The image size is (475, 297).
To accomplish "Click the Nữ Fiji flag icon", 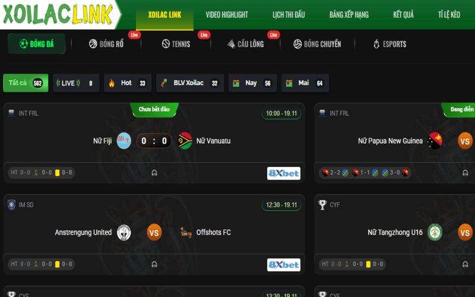I will tap(124, 141).
